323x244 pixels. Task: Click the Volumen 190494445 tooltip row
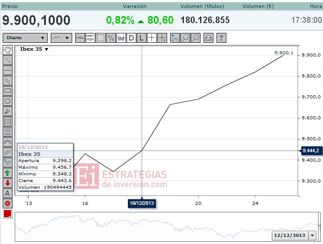click(45, 187)
